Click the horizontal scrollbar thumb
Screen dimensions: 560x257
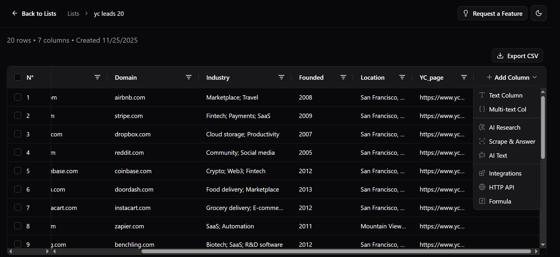[335, 251]
